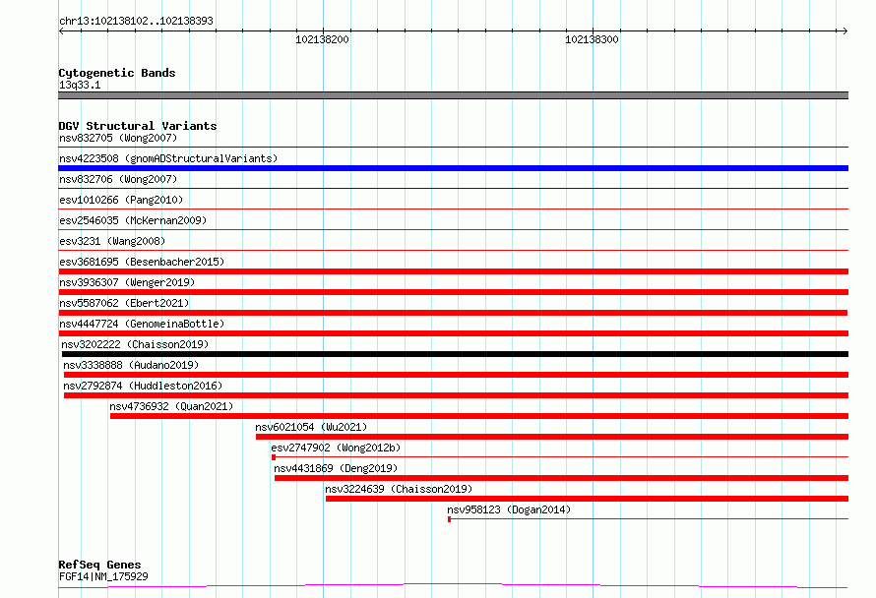Click the small red start marker of esv2747902

pos(274,457)
